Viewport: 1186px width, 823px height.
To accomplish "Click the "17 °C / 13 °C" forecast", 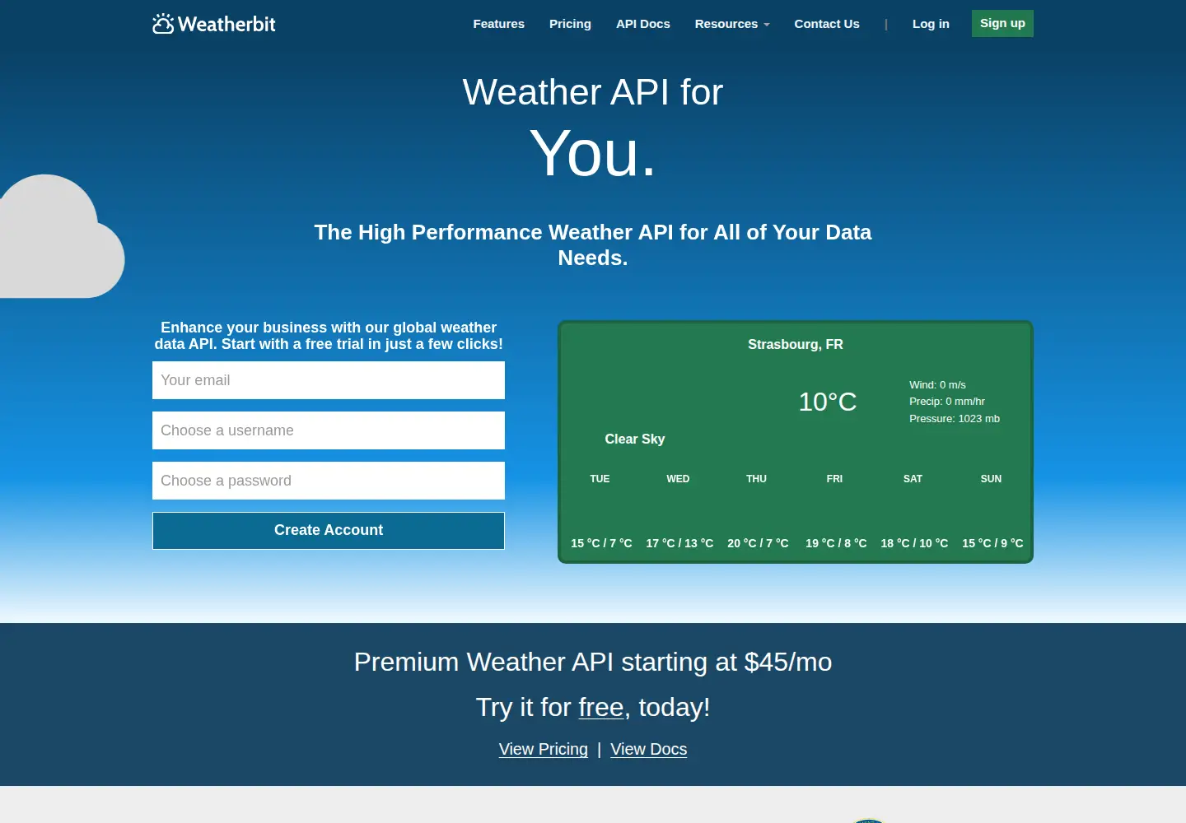I will click(679, 543).
